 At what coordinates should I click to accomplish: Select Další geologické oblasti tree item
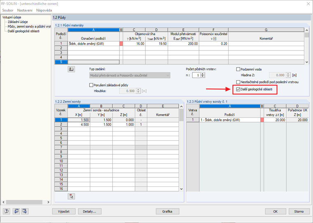(x=23, y=31)
